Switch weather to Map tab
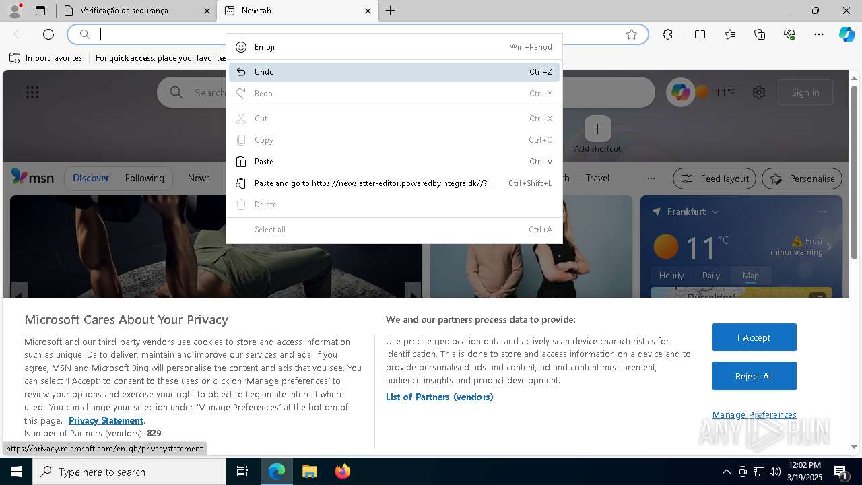This screenshot has width=862, height=485. coord(750,276)
